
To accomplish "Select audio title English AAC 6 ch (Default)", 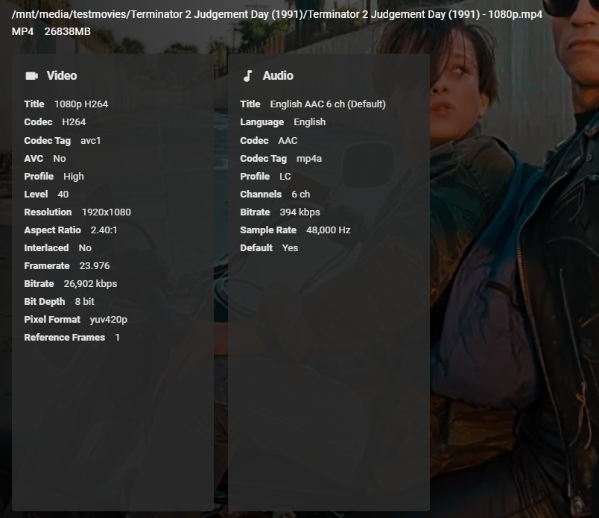I will pyautogui.click(x=328, y=104).
